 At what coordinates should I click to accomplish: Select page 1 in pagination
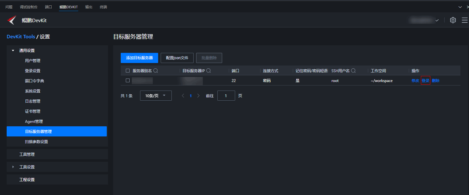click(190, 96)
